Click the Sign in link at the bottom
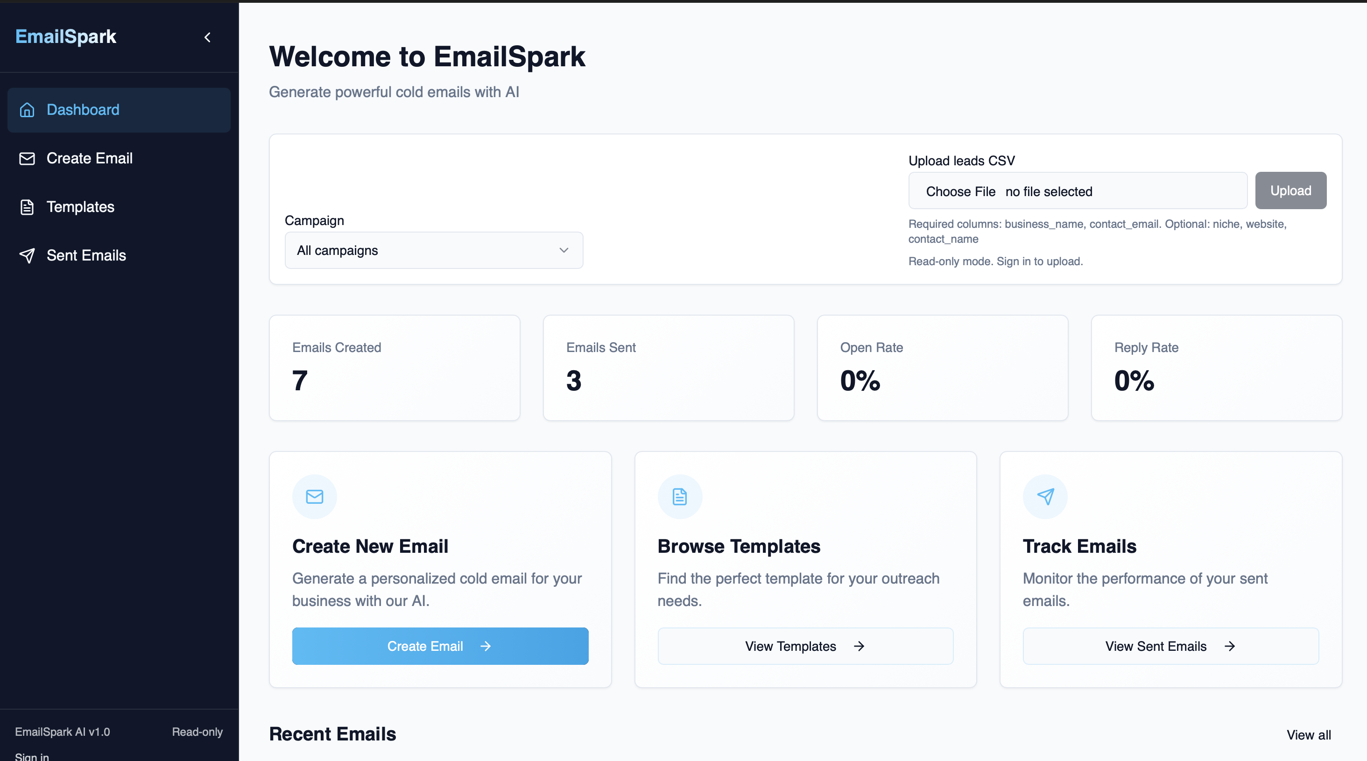 coord(32,757)
